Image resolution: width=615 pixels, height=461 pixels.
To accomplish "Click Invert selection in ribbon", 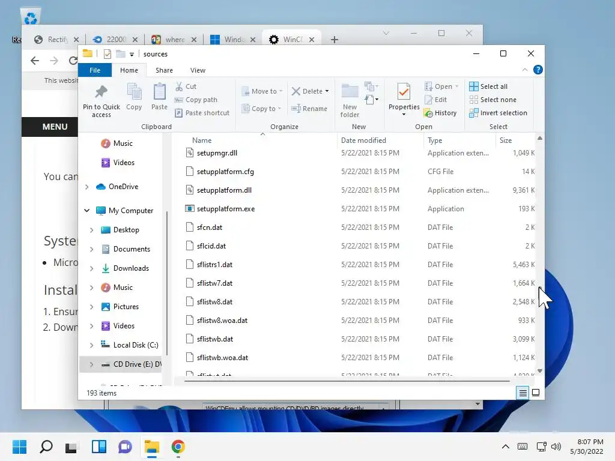I will pos(498,113).
